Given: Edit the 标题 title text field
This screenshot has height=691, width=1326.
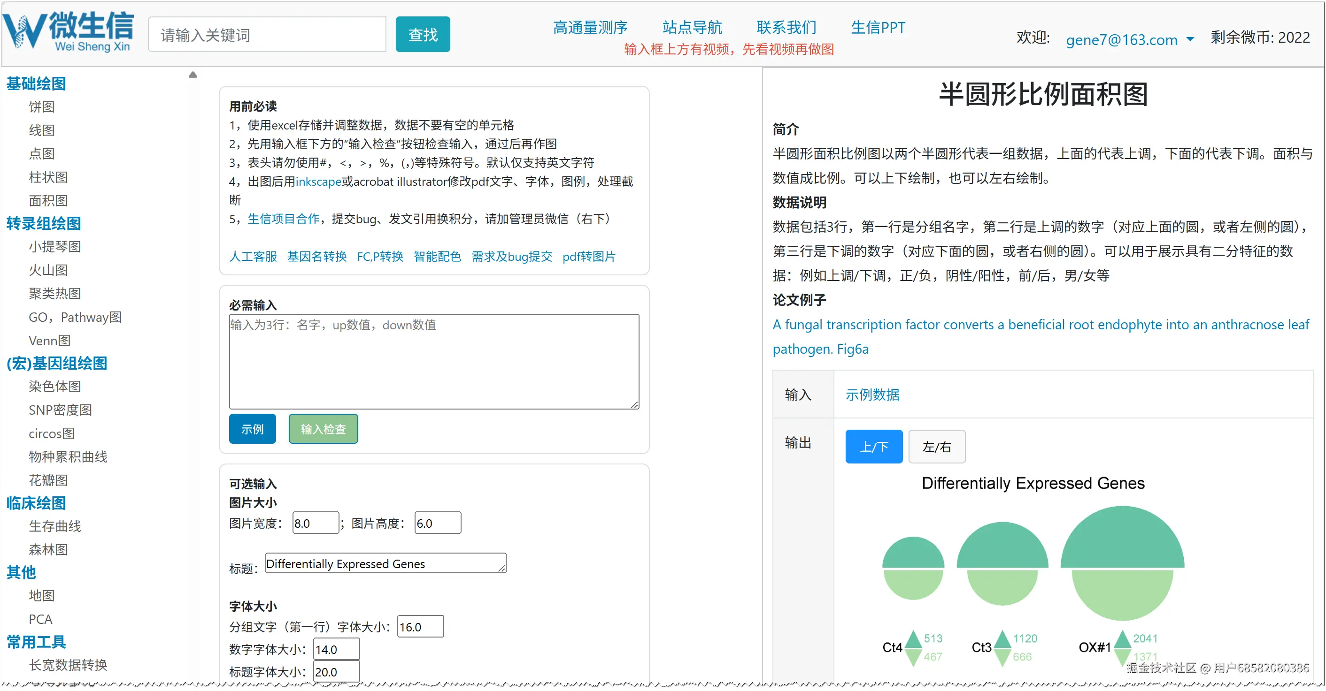Looking at the screenshot, I should coord(385,563).
